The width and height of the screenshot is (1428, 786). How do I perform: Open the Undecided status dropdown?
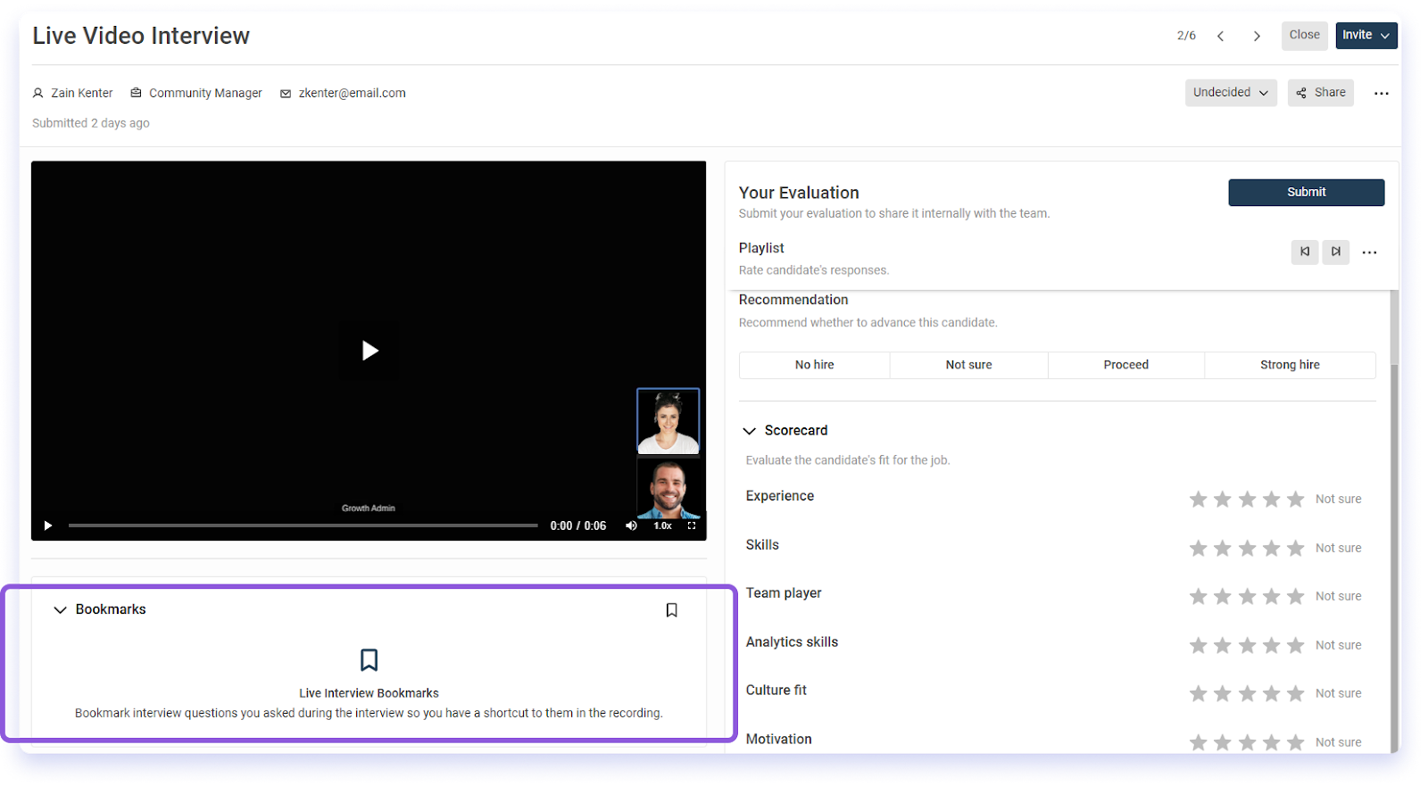coord(1230,93)
